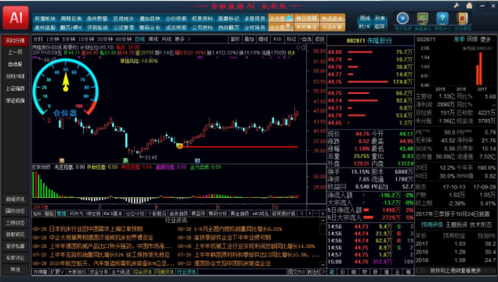Click the 云诊股 magnifier button

coord(281,27)
